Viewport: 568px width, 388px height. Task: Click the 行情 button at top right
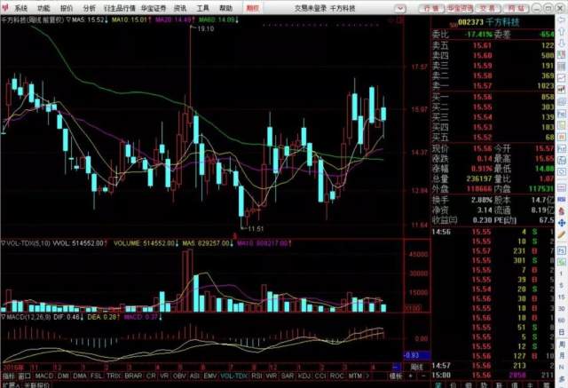point(431,8)
